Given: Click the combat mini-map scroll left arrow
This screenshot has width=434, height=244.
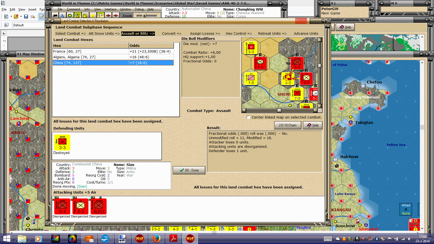Looking at the screenshot, I should (x=244, y=110).
